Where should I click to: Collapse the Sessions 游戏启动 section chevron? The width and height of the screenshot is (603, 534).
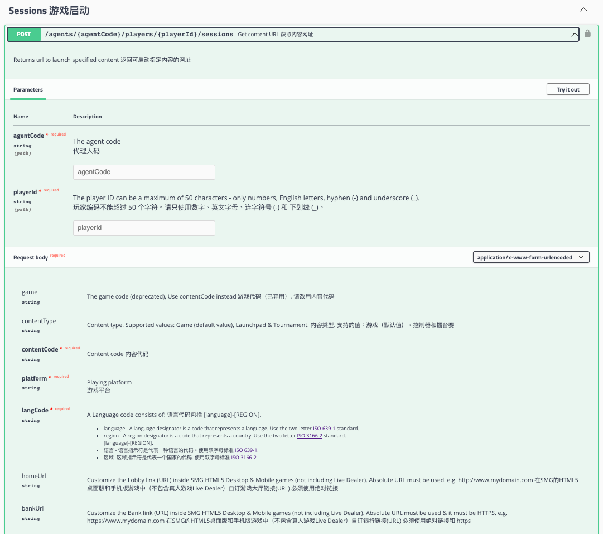(584, 10)
